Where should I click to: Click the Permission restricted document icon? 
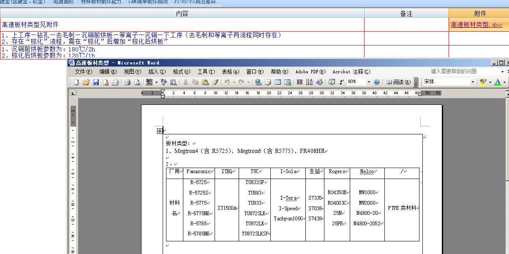pos(106,82)
